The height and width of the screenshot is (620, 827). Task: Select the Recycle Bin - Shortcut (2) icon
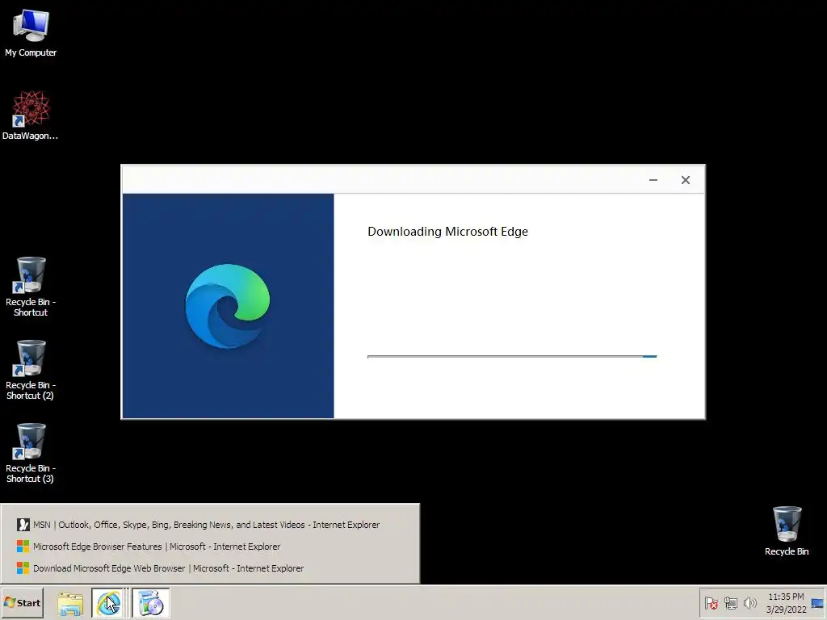coord(30,370)
